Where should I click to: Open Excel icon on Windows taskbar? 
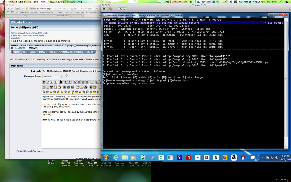pos(161,158)
